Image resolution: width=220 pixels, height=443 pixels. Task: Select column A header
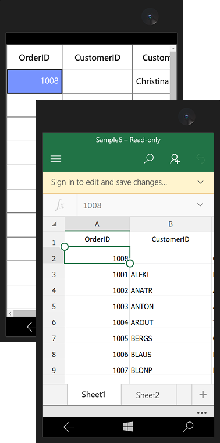[97, 224]
